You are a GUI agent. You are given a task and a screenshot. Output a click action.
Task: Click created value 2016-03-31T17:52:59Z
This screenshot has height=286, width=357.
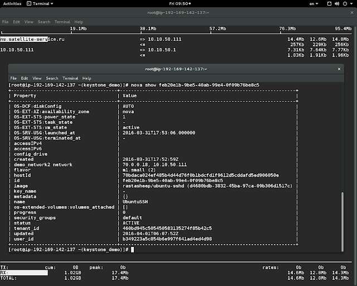pos(151,159)
